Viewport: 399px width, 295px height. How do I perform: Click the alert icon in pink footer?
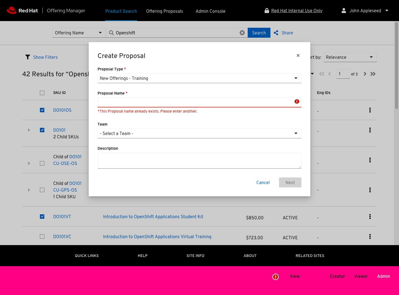click(x=275, y=277)
